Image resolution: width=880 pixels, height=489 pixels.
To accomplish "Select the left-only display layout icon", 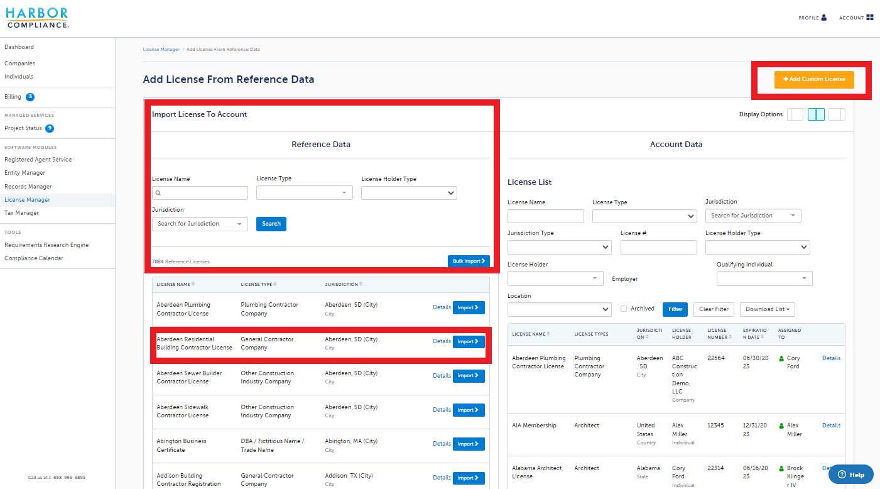I will coord(795,114).
